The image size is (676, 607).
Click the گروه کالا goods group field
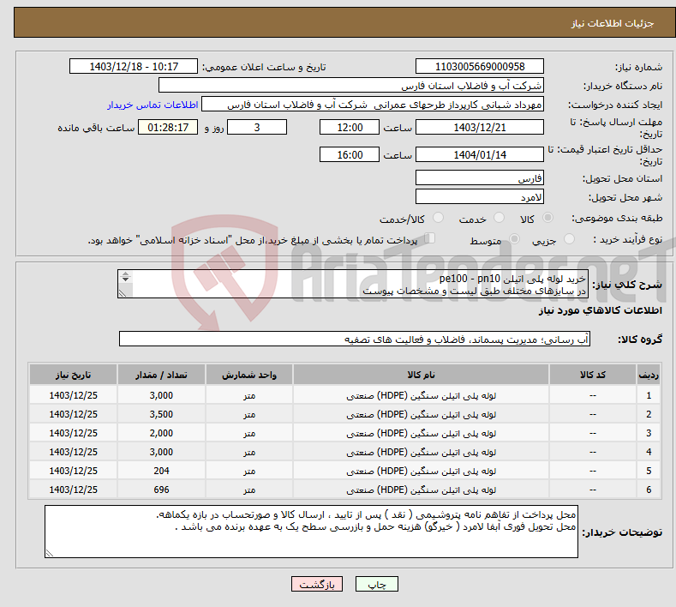click(x=355, y=340)
